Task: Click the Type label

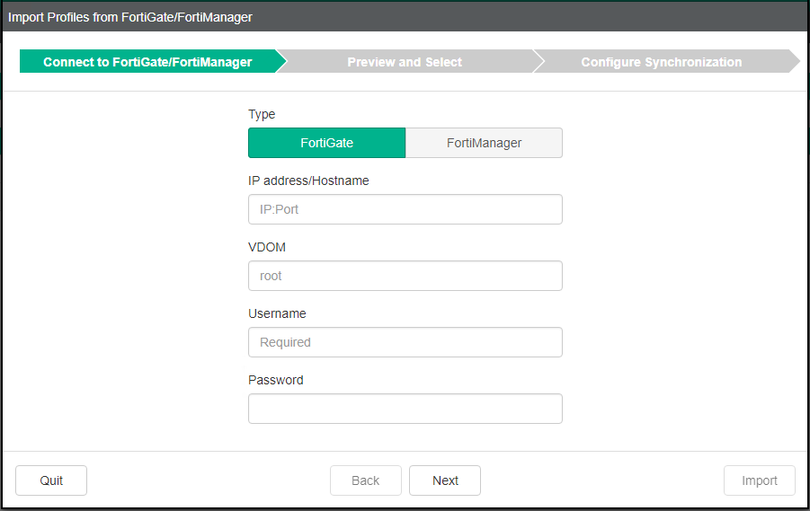Action: [262, 114]
